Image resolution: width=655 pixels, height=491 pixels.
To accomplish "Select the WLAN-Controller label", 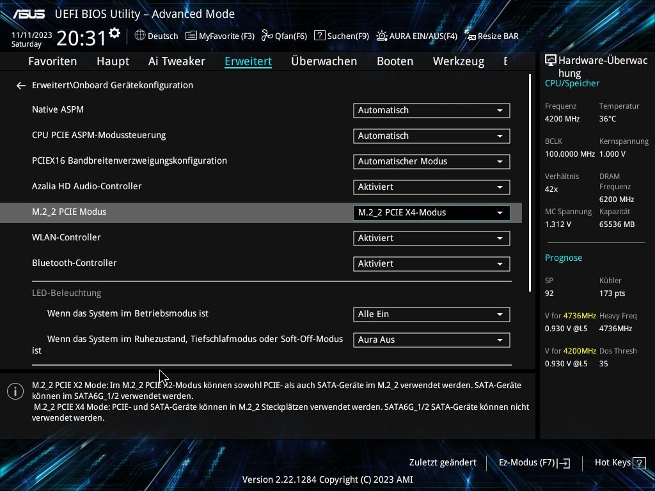I will tap(67, 237).
